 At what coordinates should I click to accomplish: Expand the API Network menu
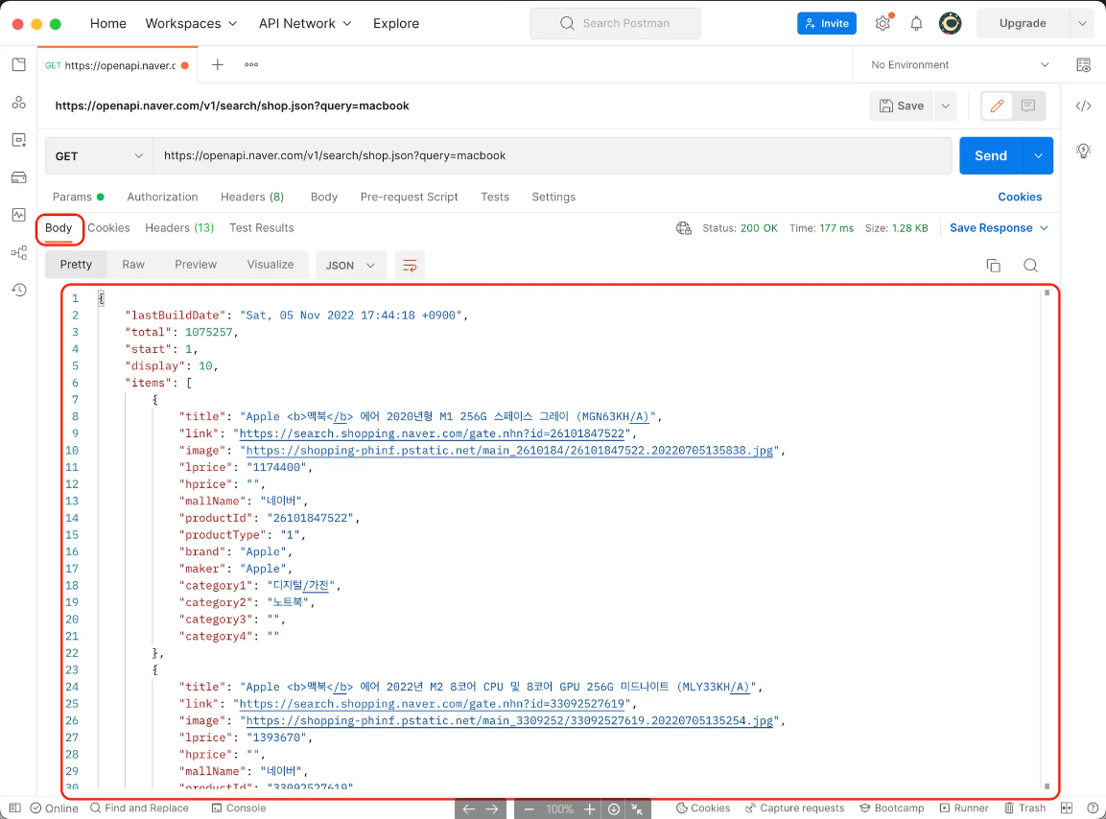tap(305, 23)
